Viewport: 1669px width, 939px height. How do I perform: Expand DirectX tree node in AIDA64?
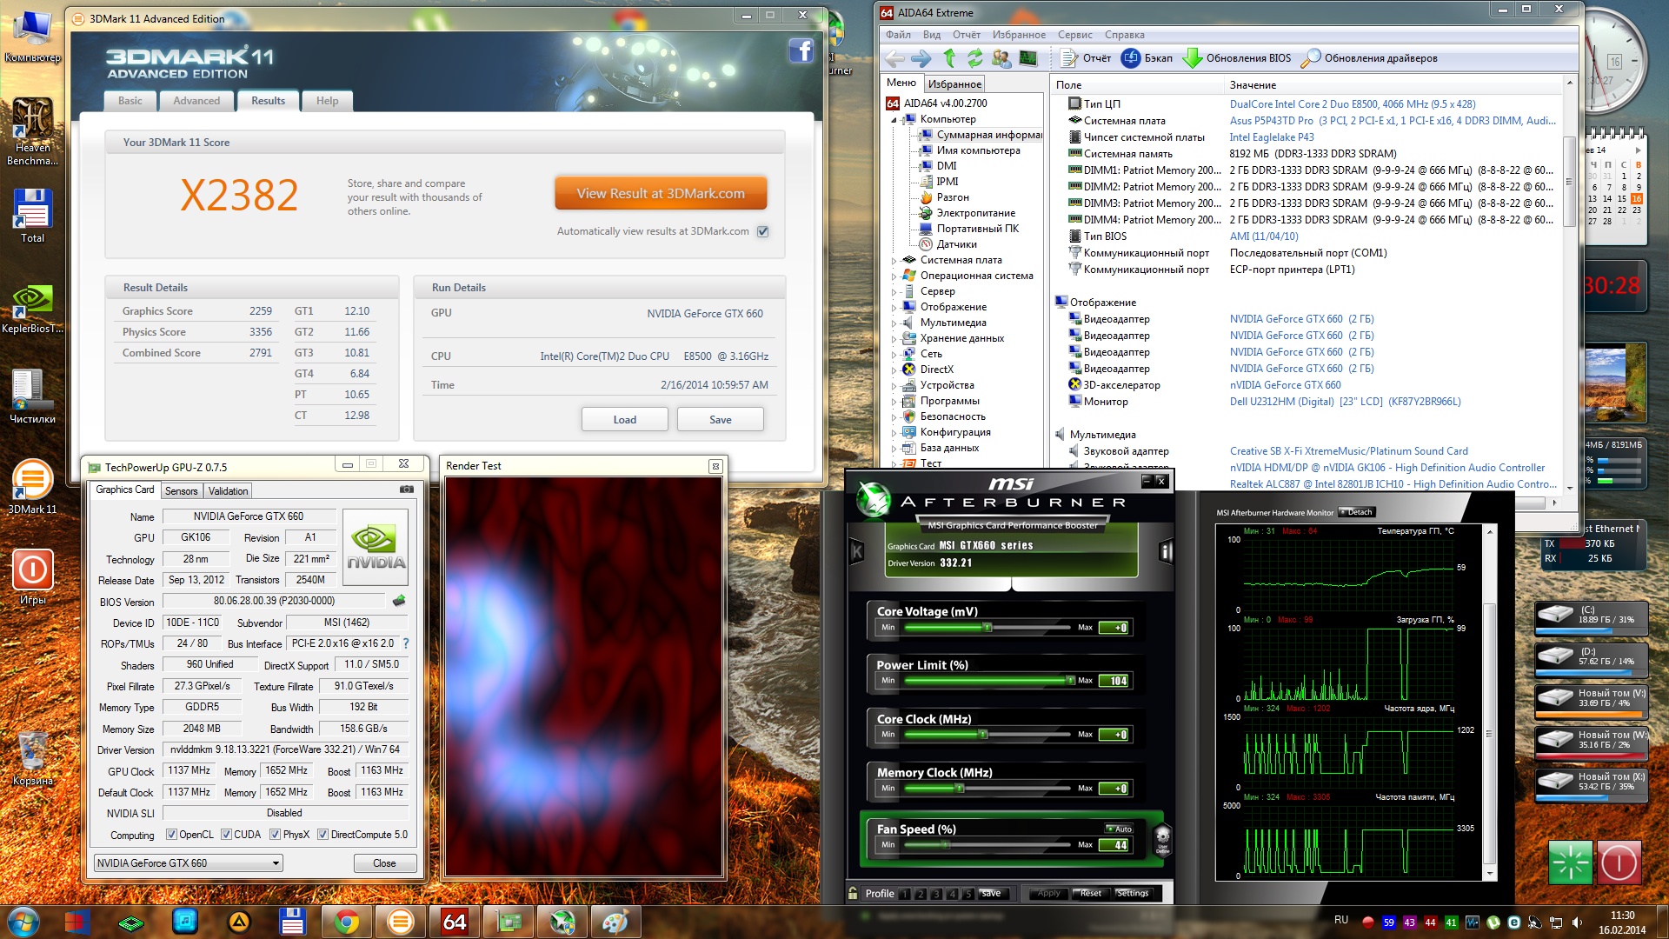(x=894, y=370)
